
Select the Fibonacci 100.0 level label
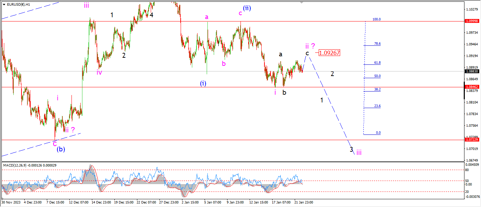[x=376, y=19]
